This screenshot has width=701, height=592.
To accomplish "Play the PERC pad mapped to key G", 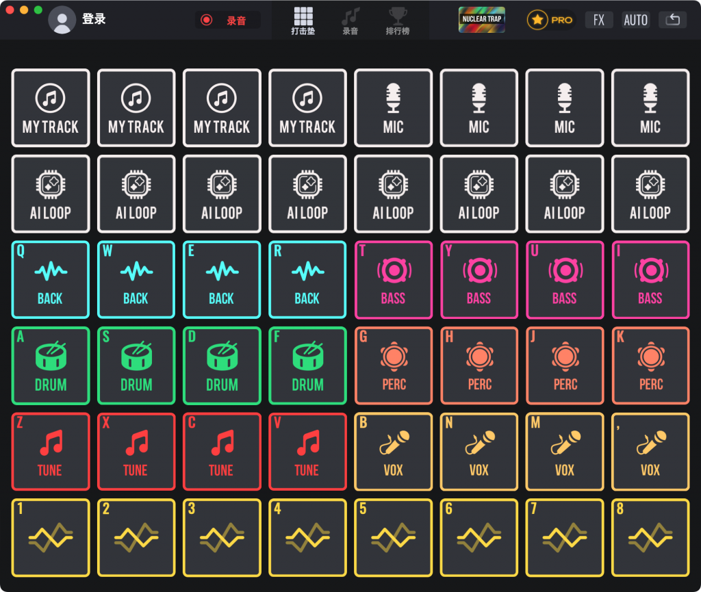I will [x=393, y=365].
